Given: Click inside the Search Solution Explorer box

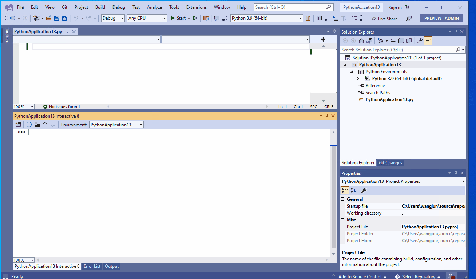Looking at the screenshot, I should point(397,50).
